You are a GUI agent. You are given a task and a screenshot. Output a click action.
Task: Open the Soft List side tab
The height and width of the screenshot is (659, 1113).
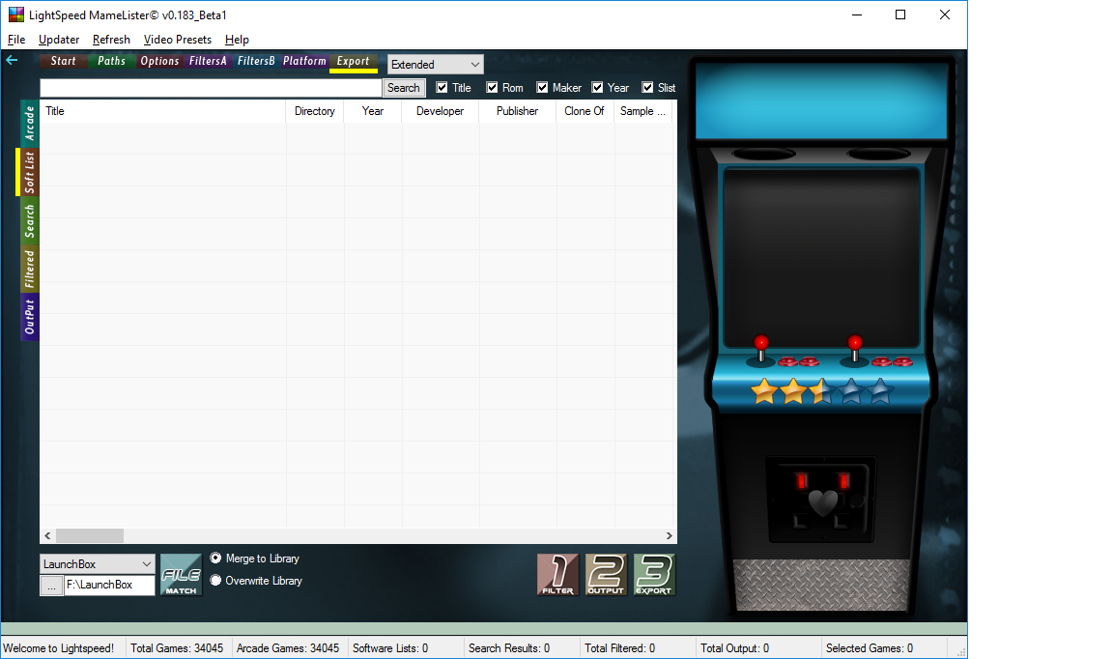[x=30, y=172]
